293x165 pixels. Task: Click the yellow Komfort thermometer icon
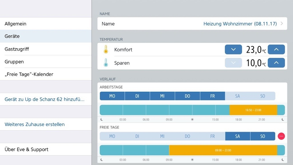coord(106,50)
